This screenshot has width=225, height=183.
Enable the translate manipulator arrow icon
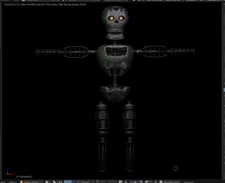[x=69, y=182]
